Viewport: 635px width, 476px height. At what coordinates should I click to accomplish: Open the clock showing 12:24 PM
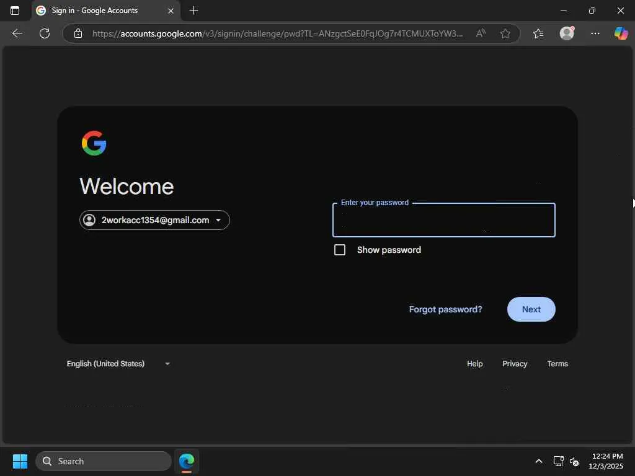tap(606, 461)
